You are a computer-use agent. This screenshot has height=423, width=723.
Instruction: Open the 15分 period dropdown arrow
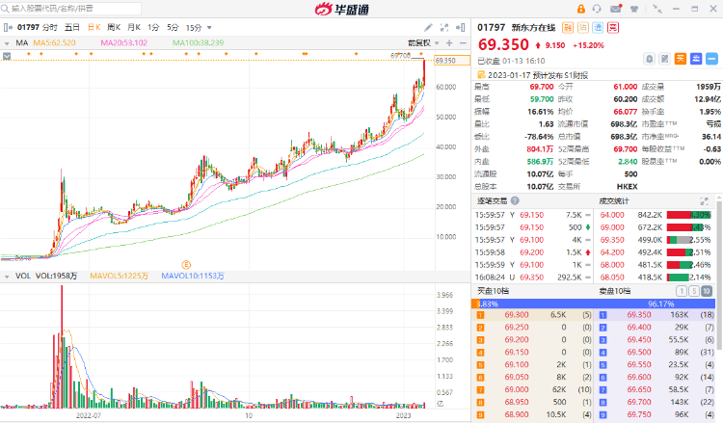(209, 28)
